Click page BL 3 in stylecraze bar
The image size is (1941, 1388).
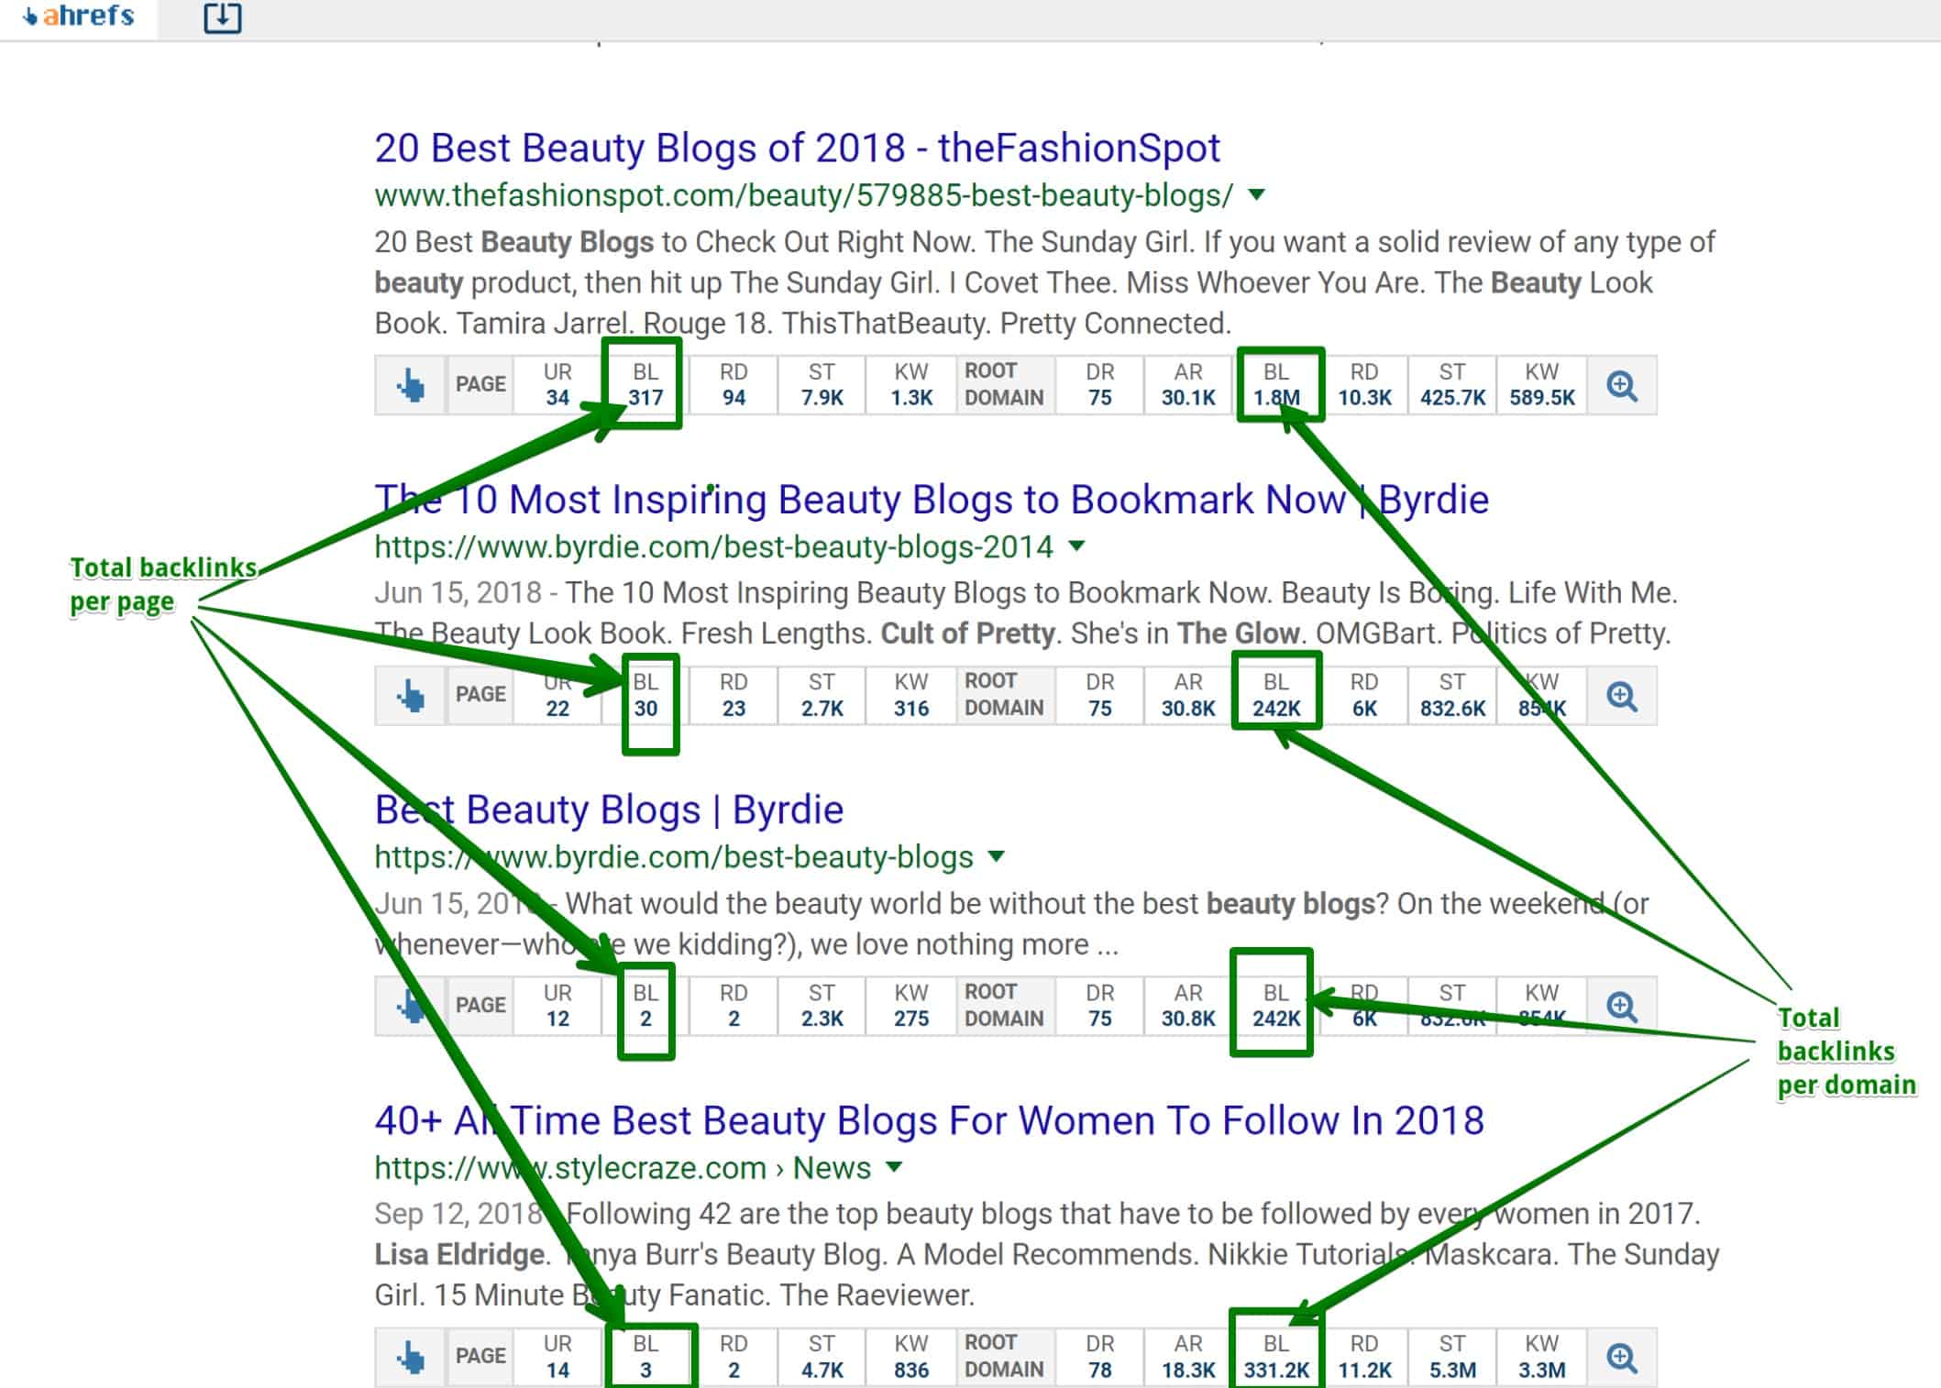click(x=645, y=1357)
